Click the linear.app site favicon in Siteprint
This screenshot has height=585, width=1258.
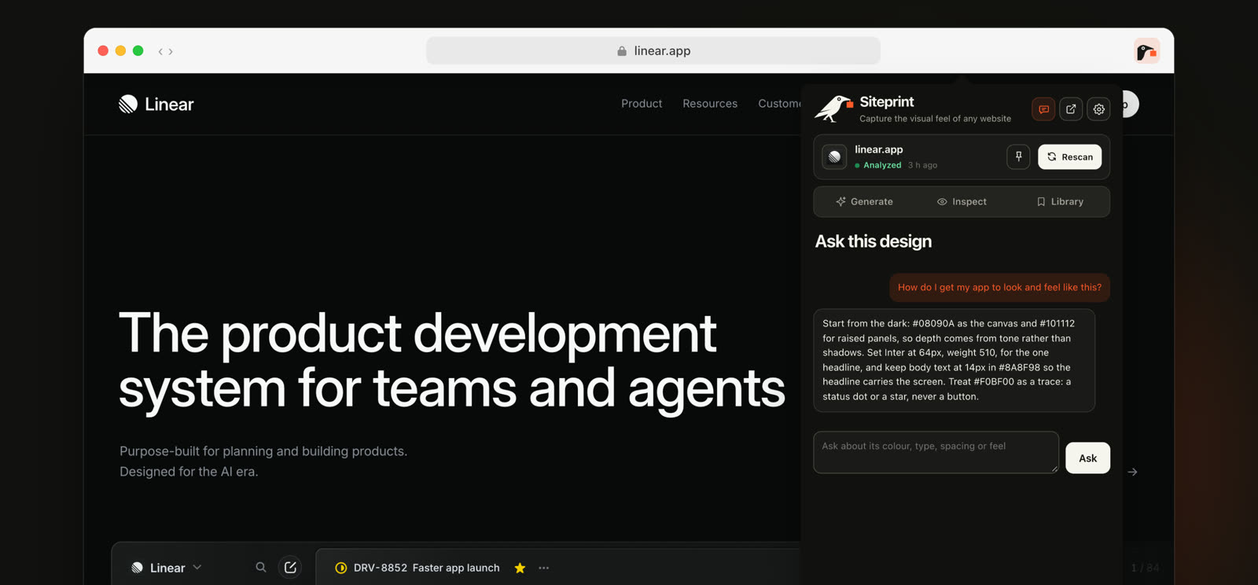tap(834, 156)
